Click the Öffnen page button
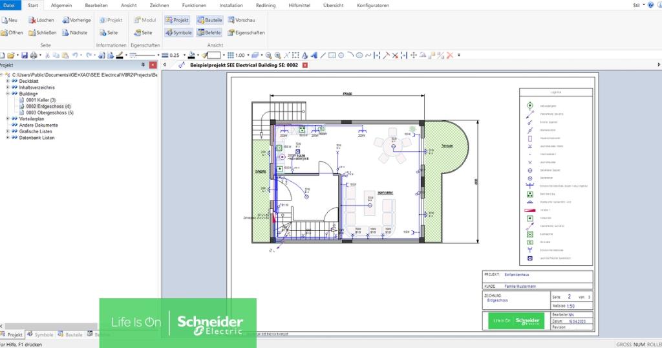Viewport: 662px width, 348px height. coord(12,32)
